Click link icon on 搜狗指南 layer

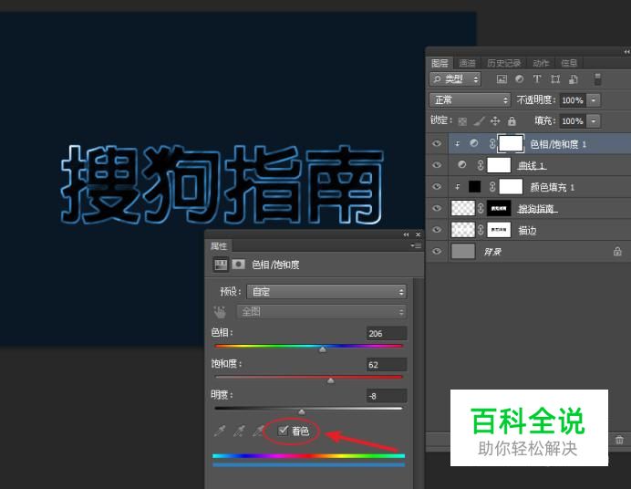tap(481, 208)
